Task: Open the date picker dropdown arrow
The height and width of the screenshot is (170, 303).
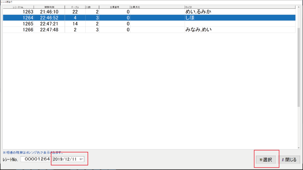Action: [81, 159]
